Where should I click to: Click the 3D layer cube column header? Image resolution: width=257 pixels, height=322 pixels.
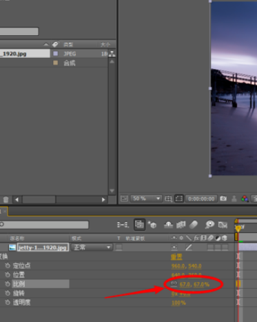point(225,238)
